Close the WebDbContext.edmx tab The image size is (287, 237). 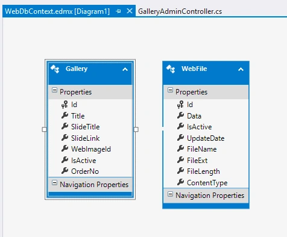tap(130, 11)
